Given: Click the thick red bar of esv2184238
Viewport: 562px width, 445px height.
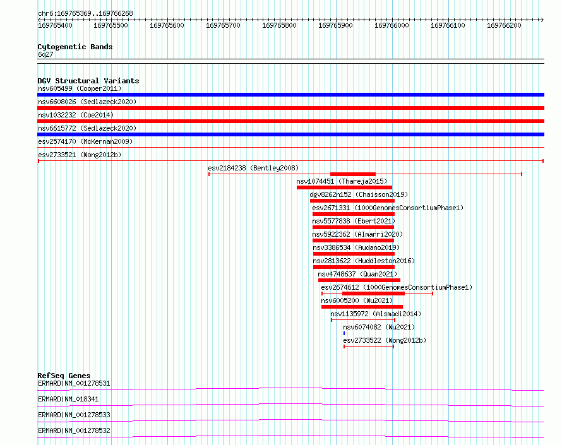Looking at the screenshot, I should (x=353, y=174).
